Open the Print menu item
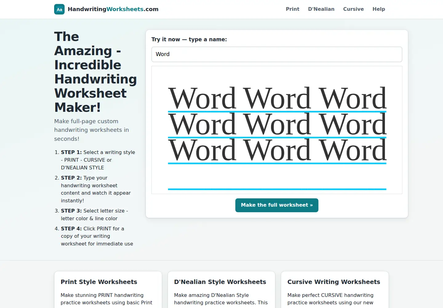 tap(293, 9)
